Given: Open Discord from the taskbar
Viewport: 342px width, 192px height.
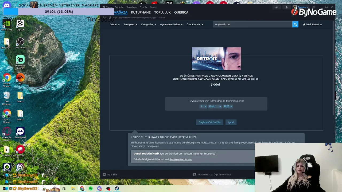Looking at the screenshot, I should (100, 189).
